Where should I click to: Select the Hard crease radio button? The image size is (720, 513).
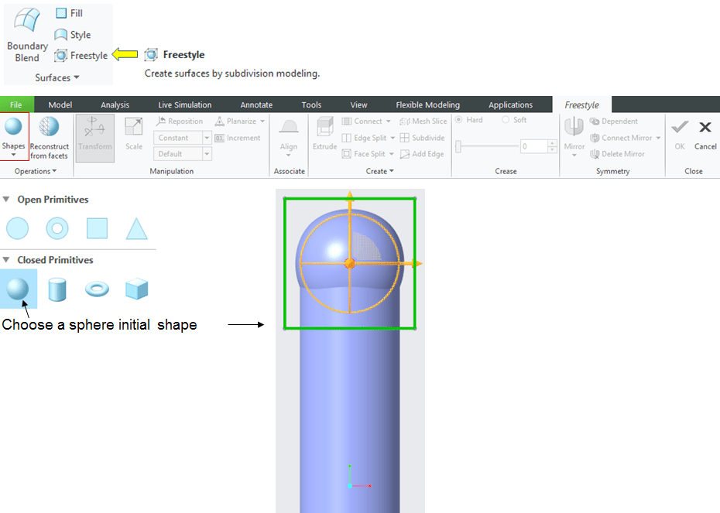459,120
